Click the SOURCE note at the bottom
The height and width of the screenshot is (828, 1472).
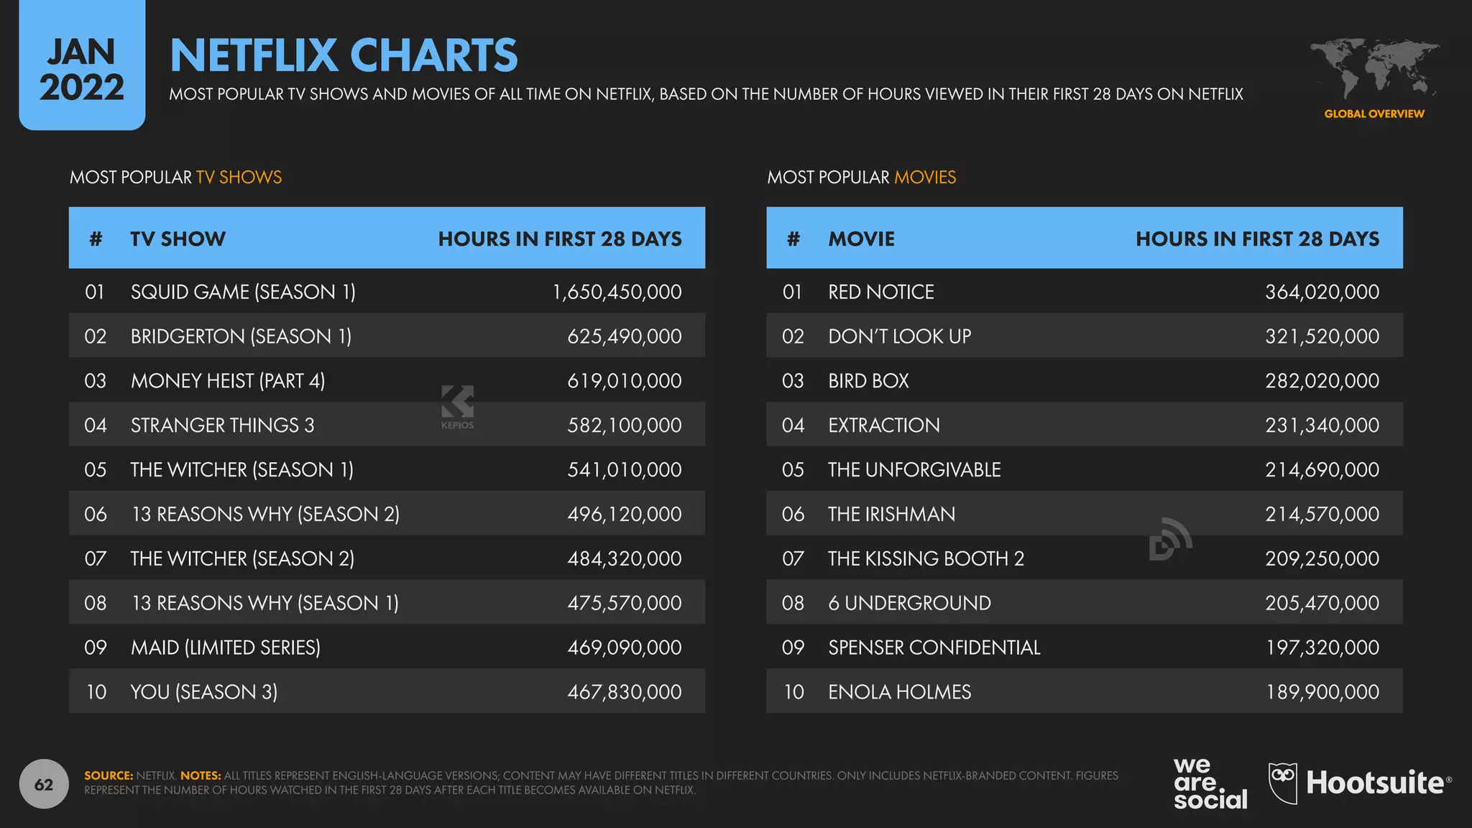[108, 776]
